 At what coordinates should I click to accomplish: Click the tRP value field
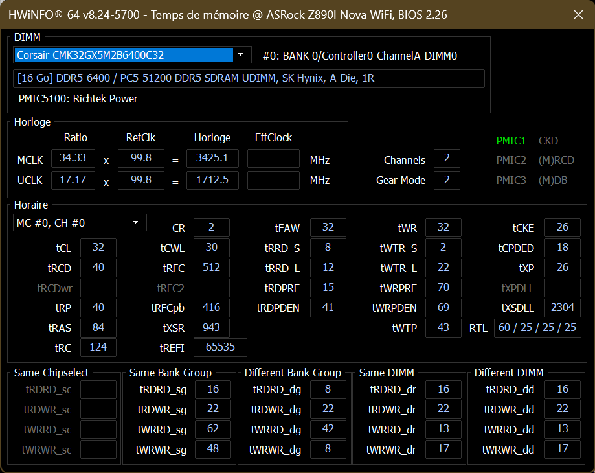pos(98,308)
